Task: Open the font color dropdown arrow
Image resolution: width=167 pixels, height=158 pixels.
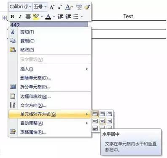Action: (x=54, y=16)
